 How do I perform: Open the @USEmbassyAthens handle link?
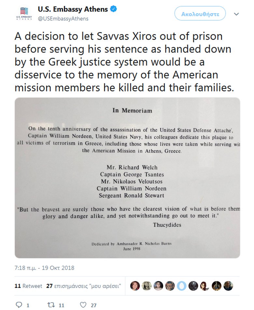63,19
